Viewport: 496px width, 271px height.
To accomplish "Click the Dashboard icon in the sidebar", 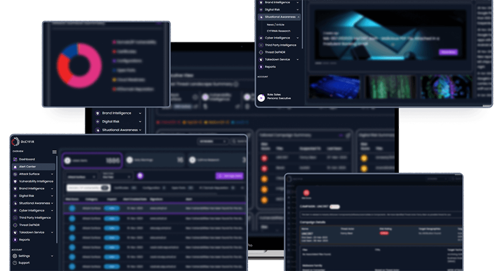I will tap(15, 159).
